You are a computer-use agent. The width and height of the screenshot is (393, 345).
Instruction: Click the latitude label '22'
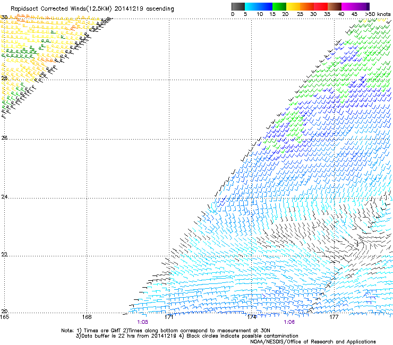point(4,254)
